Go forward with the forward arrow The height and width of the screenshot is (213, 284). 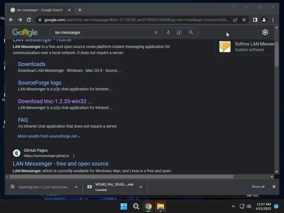click(20, 20)
